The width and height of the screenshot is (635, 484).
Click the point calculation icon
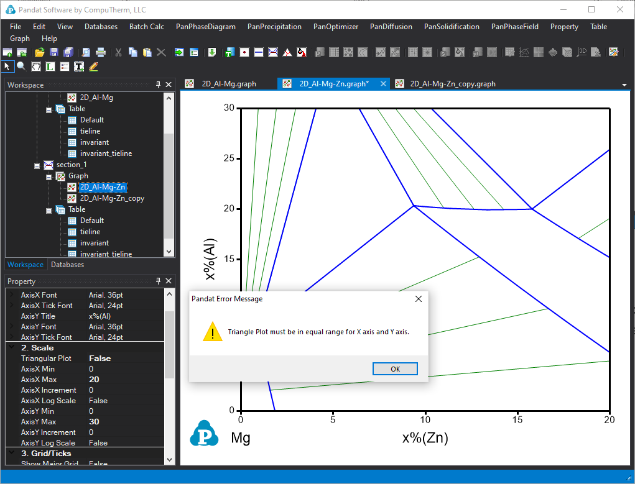[244, 52]
